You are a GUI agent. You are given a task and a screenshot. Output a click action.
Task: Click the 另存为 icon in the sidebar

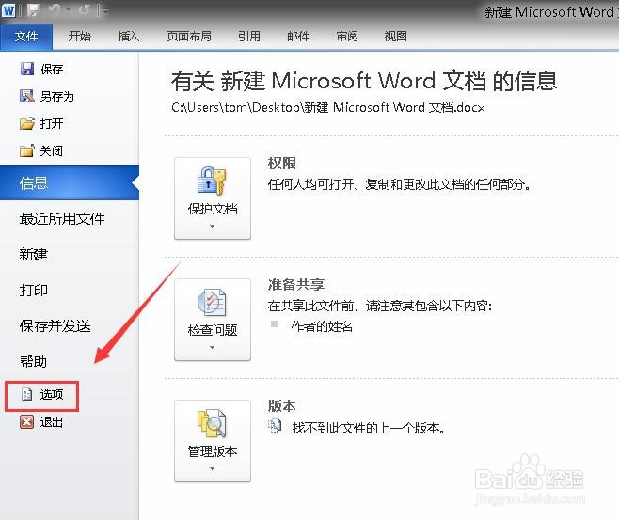(x=27, y=96)
